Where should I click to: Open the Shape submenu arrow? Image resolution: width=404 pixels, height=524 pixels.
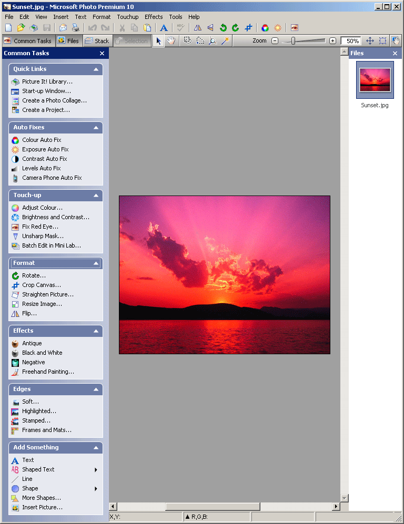(96, 489)
